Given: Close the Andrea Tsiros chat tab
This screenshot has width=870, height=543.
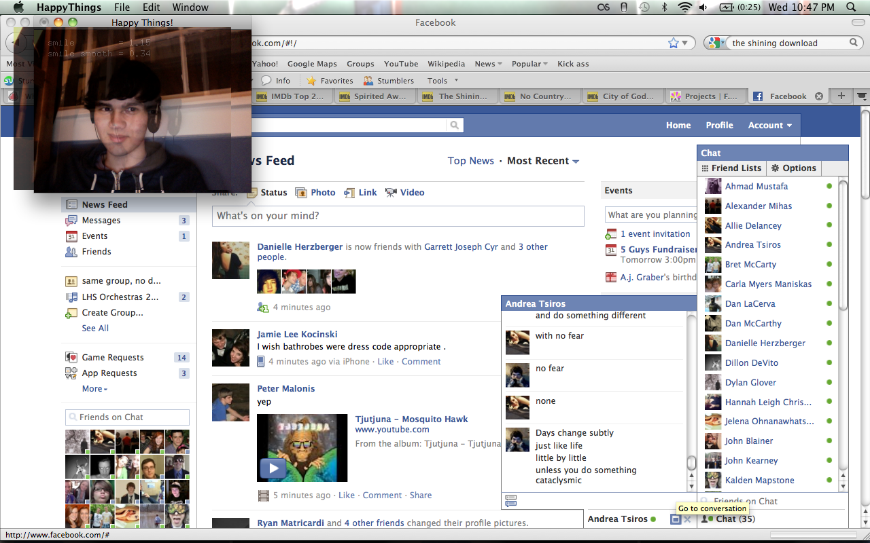Looking at the screenshot, I should point(687,519).
